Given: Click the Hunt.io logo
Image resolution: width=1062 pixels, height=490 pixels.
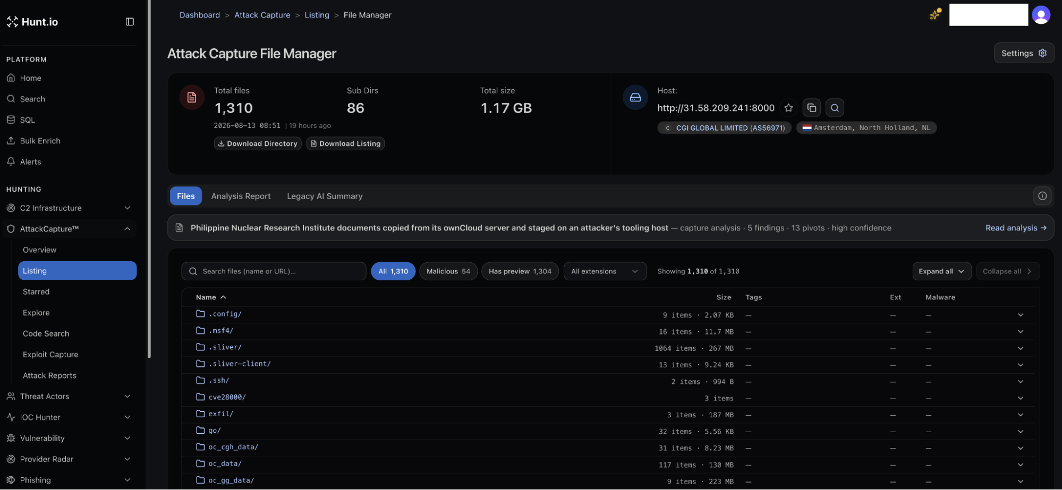Looking at the screenshot, I should click(x=32, y=22).
